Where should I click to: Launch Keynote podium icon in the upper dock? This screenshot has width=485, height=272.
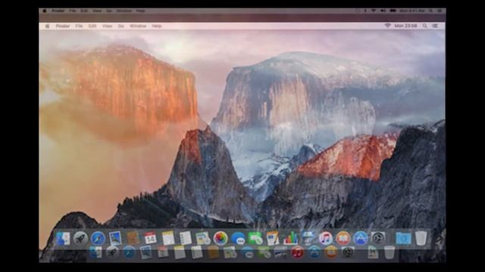[308, 239]
